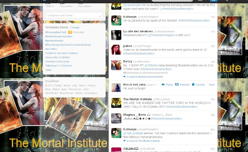Click the Compose new Tweet field
The height and width of the screenshot is (152, 248).
tap(74, 15)
